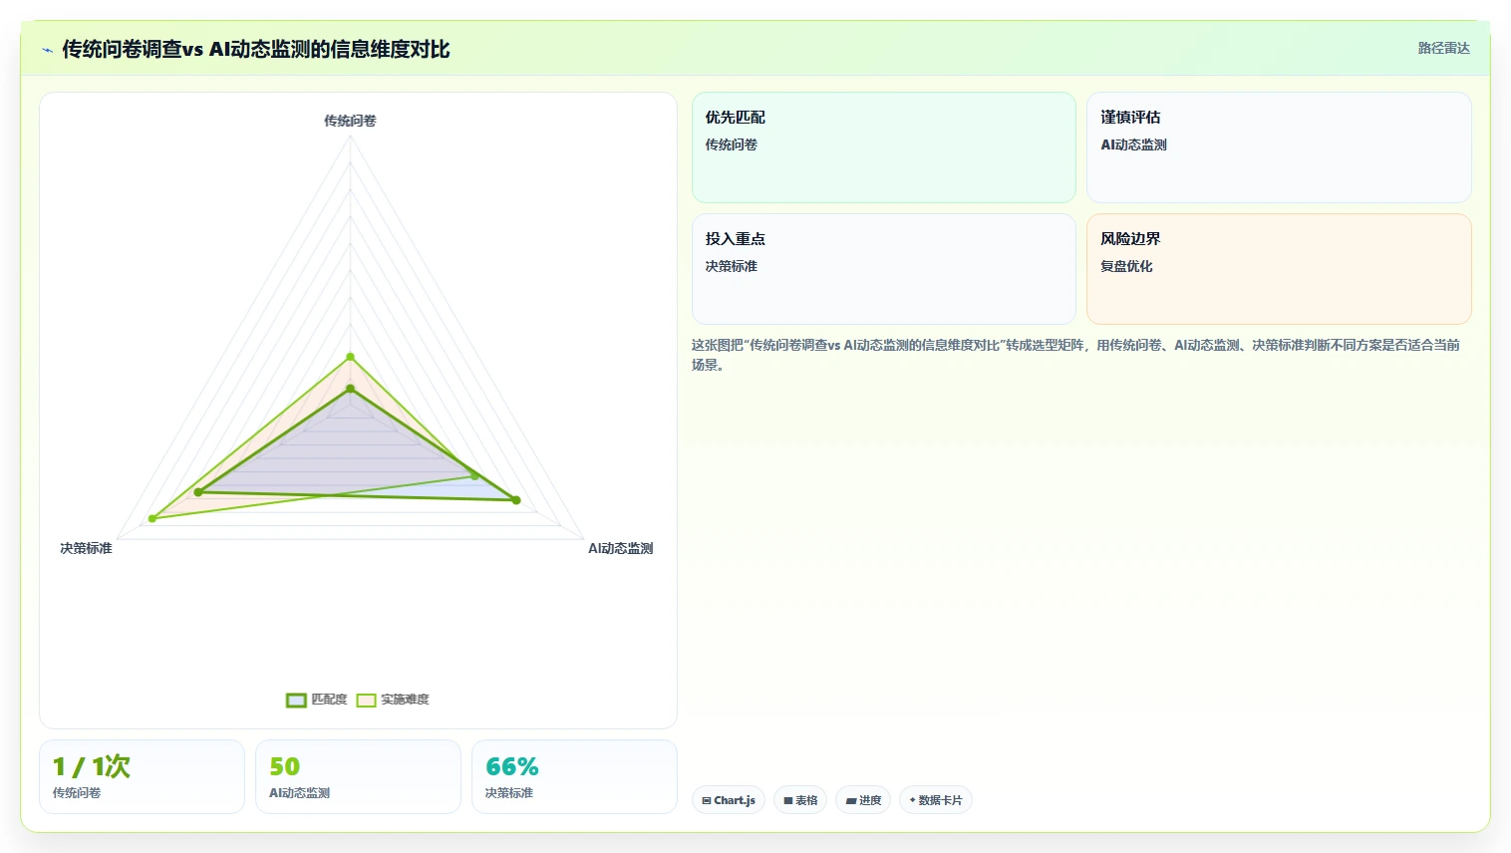The height and width of the screenshot is (853, 1511).
Task: Click the 数据卡片 chip
Action: tap(936, 800)
